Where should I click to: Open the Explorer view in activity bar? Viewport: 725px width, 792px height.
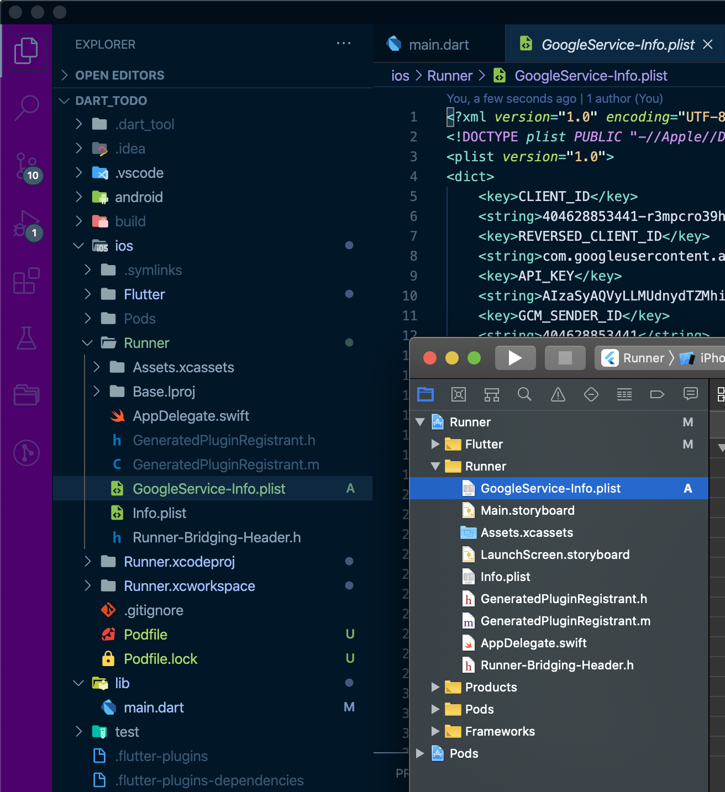coord(26,51)
